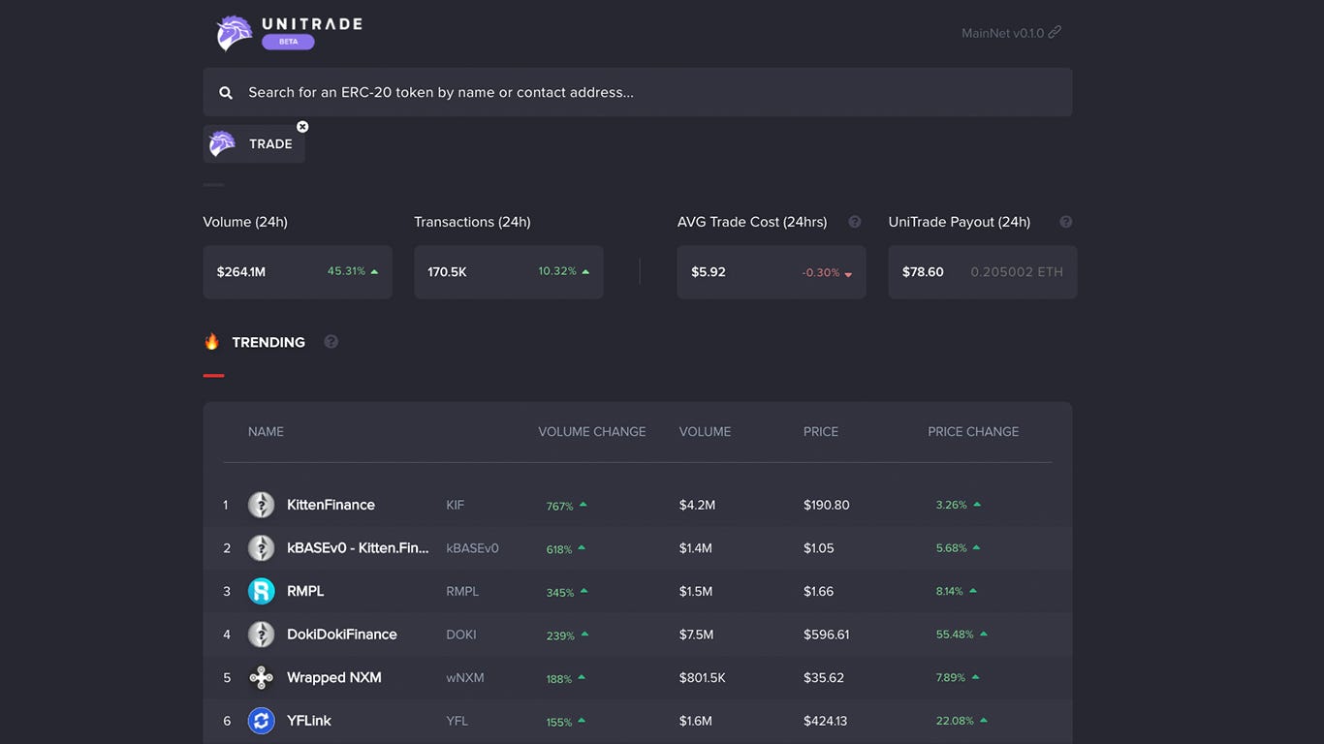Click the KittenFinance token icon

click(x=261, y=505)
